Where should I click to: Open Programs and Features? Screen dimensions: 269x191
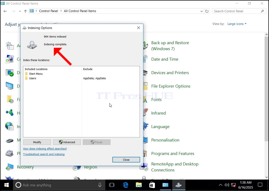tap(173, 153)
